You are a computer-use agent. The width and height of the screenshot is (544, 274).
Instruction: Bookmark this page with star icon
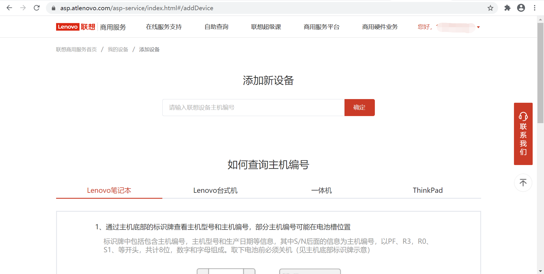click(x=490, y=8)
